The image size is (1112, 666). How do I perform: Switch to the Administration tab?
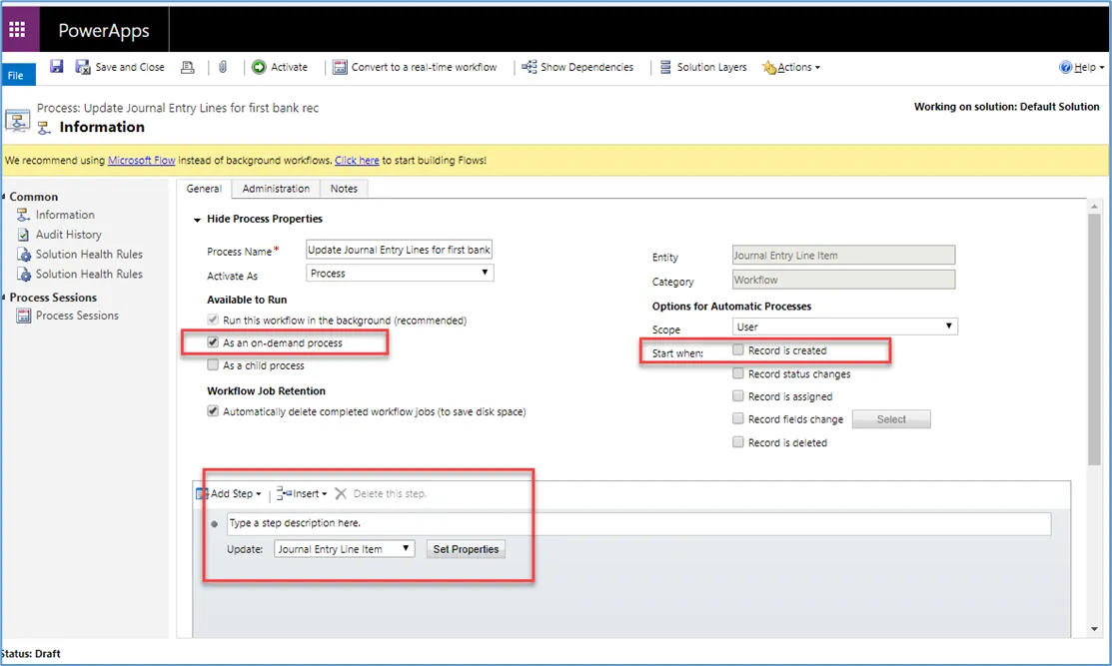(x=276, y=189)
